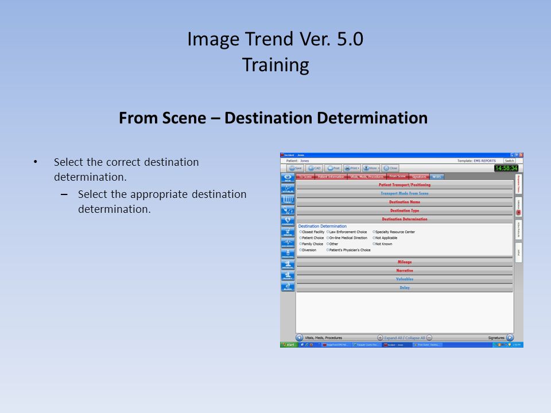Screen dimensions: 551x413
Task: Click the red validation indicator icon
Action: click(519, 213)
